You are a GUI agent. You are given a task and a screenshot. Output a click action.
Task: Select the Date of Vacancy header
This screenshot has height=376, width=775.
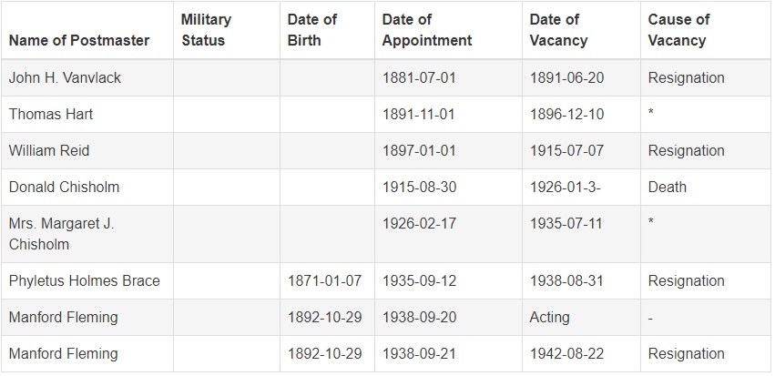(559, 30)
